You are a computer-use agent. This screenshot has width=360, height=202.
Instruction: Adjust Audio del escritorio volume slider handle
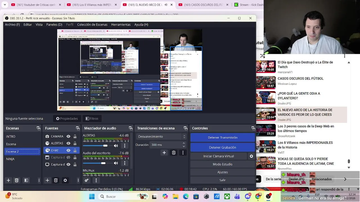(103, 163)
